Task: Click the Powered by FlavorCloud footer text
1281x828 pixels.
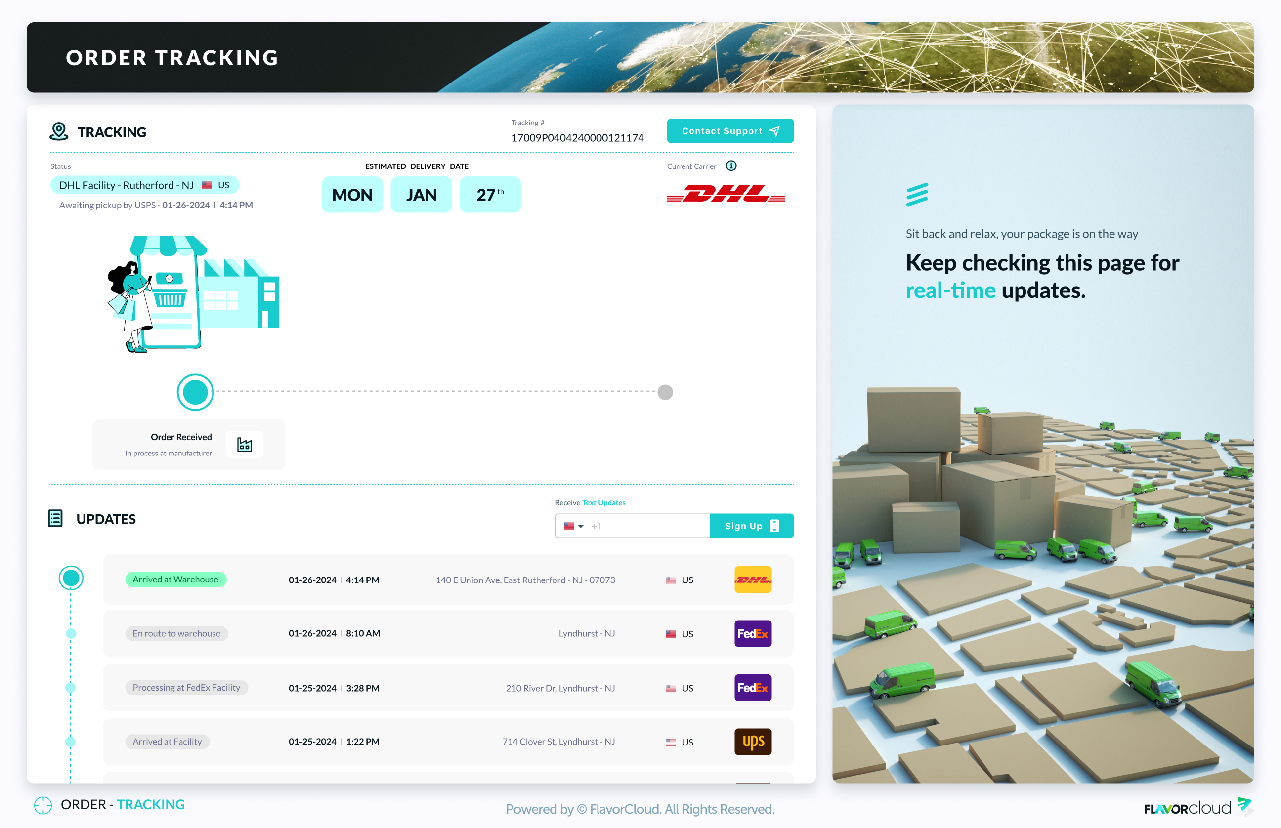Action: click(x=640, y=809)
